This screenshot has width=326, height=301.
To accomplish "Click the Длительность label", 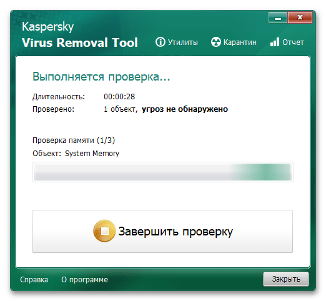I will point(59,97).
